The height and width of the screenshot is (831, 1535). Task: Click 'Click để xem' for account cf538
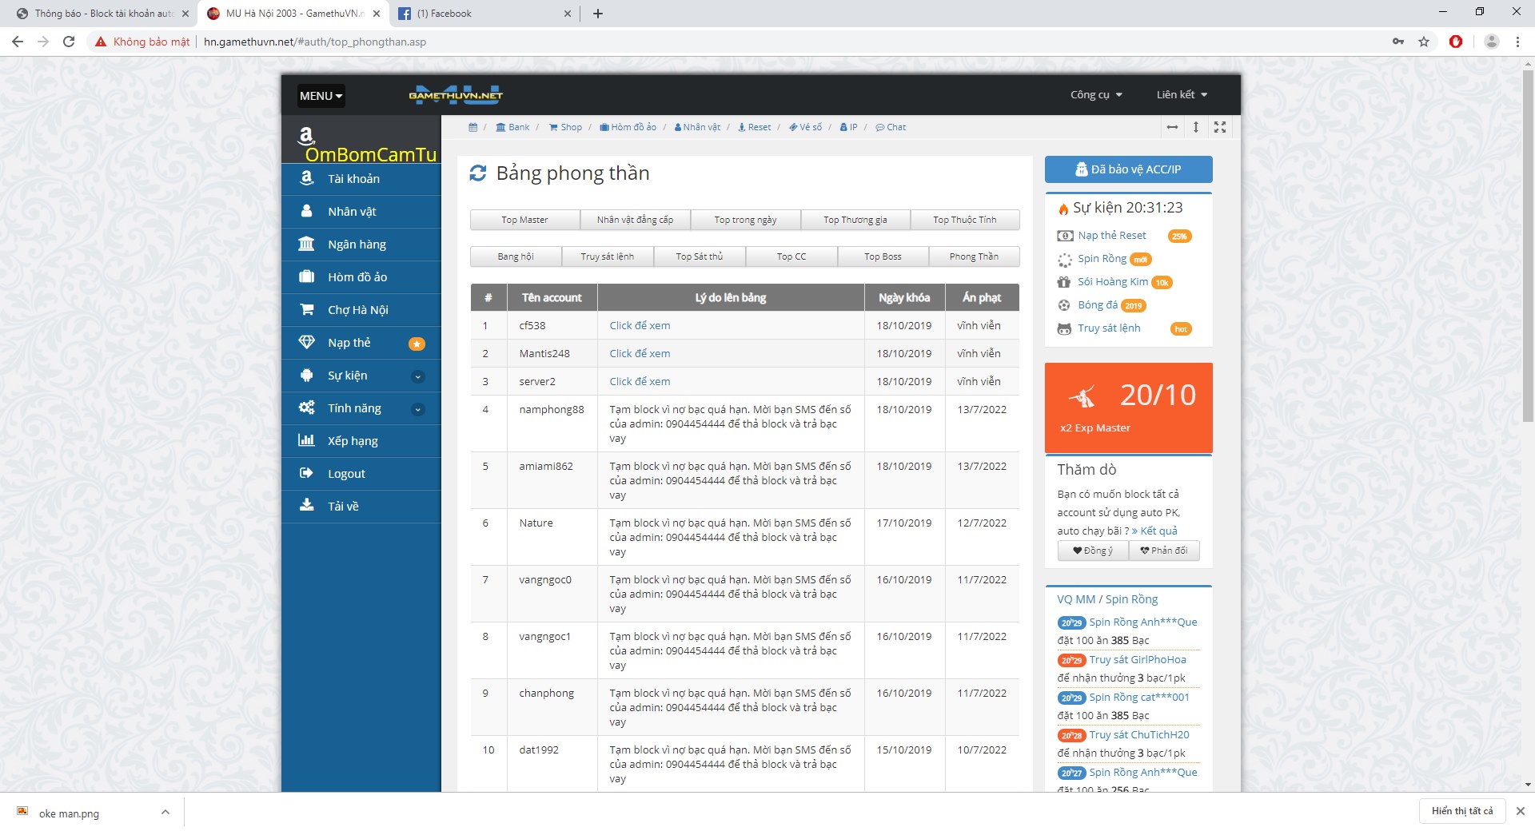[x=640, y=326]
